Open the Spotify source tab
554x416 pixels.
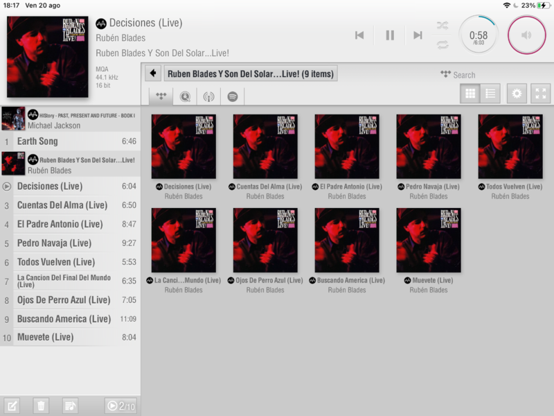coord(233,96)
